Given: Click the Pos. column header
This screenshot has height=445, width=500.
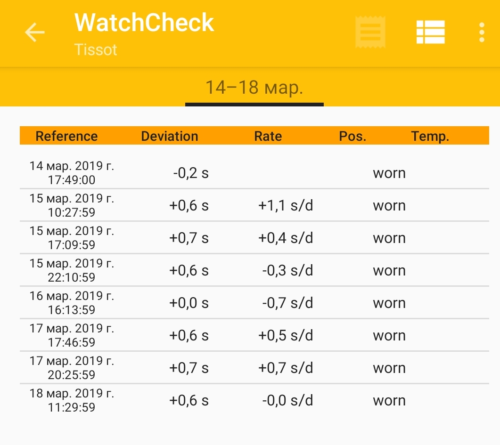Looking at the screenshot, I should [352, 137].
